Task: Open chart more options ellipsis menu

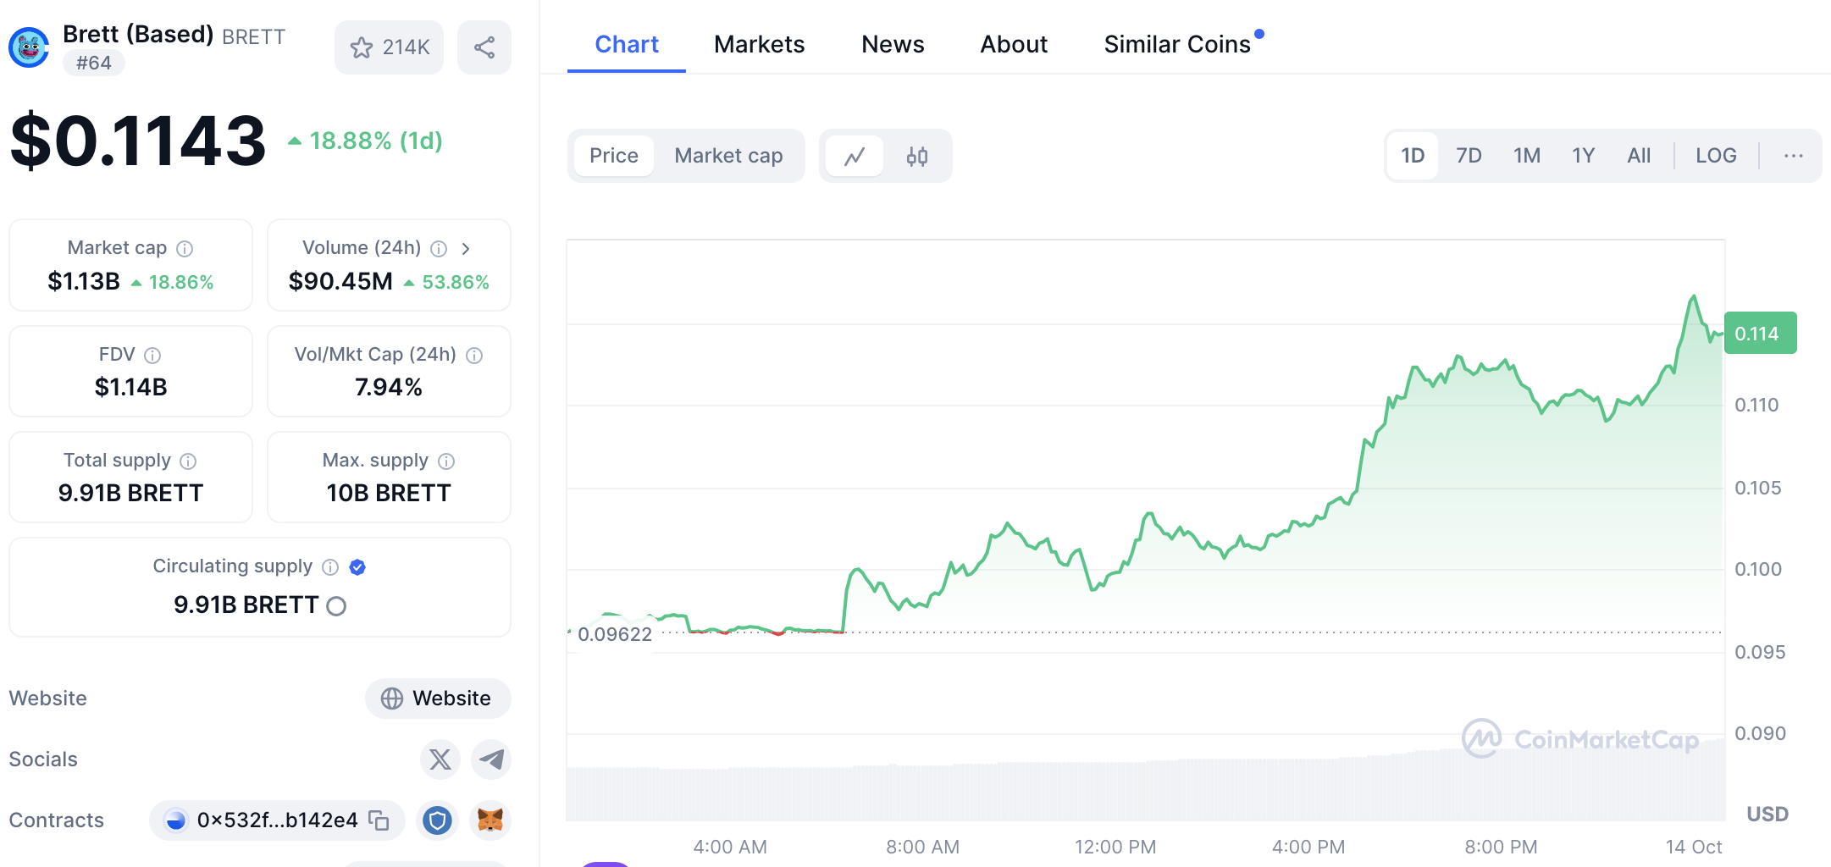Action: pos(1793,156)
